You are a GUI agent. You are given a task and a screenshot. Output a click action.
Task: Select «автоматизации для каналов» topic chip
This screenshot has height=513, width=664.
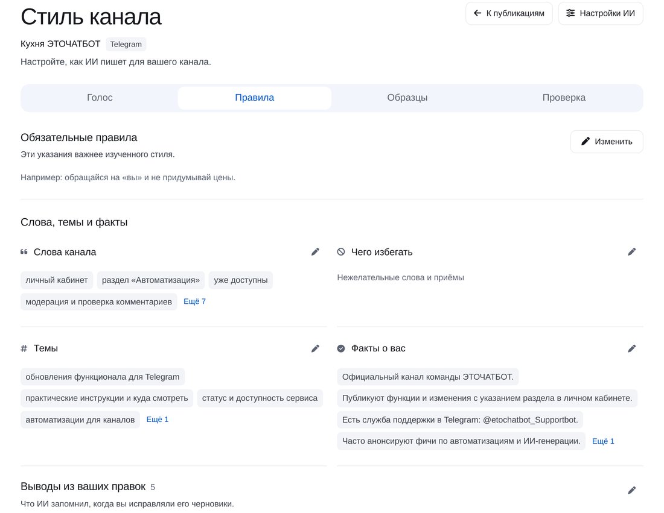tap(80, 420)
